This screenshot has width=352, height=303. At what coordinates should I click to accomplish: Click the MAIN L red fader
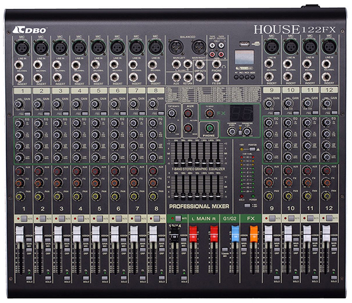[193, 234]
